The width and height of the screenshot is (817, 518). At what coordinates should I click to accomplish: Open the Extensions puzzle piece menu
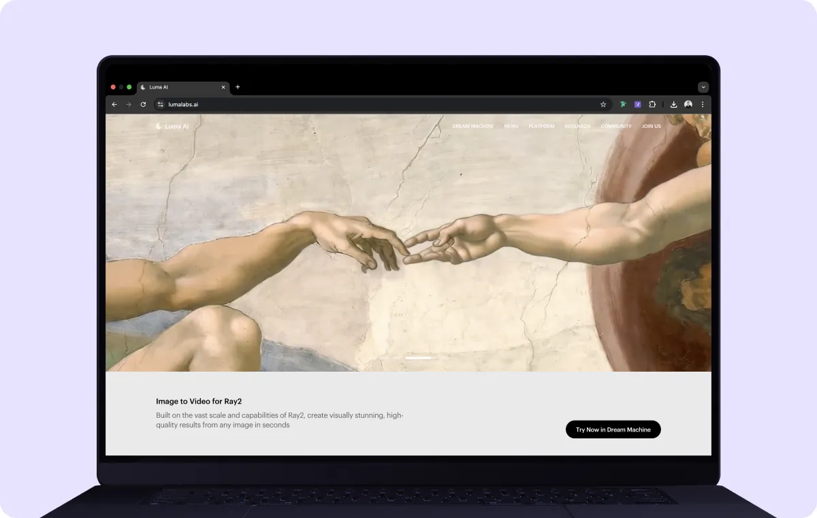click(652, 104)
